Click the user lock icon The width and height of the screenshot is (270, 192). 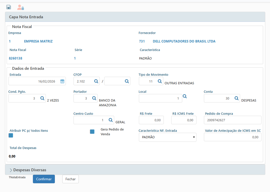point(20,7)
